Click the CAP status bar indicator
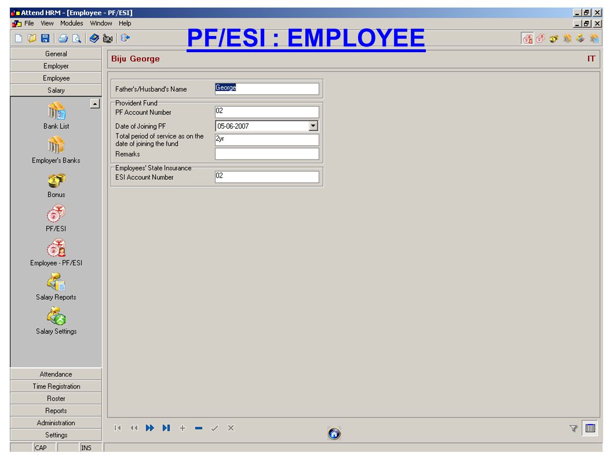This screenshot has height=460, width=613. pyautogui.click(x=41, y=447)
